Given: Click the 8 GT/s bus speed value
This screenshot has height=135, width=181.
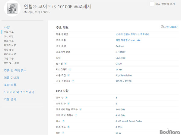Looking at the screenshot, I should coord(119,127).
